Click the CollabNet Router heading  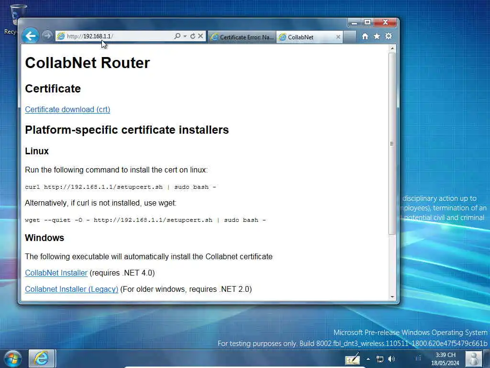(x=88, y=63)
